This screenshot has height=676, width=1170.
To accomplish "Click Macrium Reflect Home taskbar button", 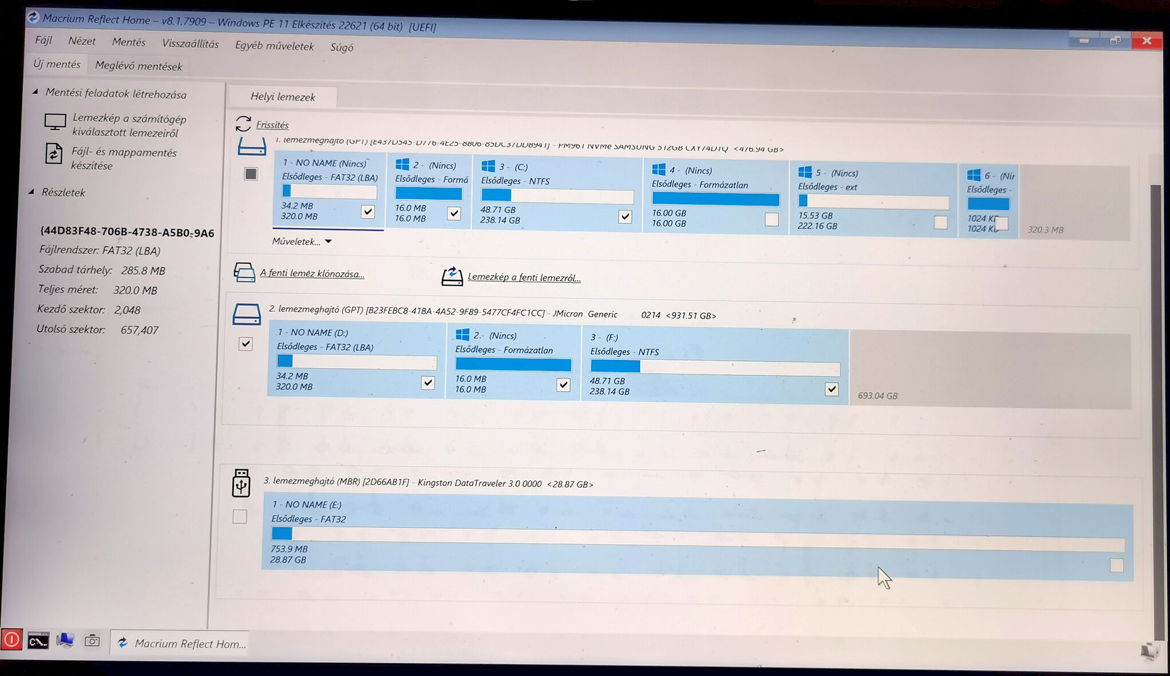I will tap(179, 643).
